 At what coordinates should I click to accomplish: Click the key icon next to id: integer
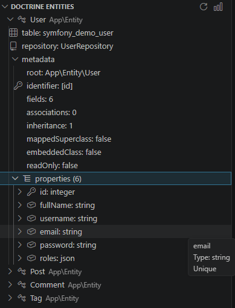tap(31, 192)
